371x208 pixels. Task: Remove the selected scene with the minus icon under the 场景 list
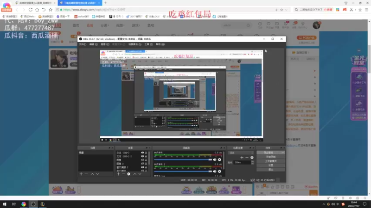86,174
